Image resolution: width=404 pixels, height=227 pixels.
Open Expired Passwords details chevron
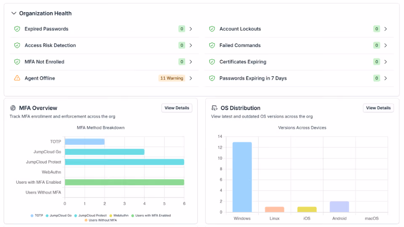coord(191,29)
